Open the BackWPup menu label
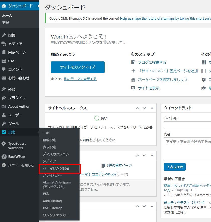This screenshot has height=222, width=211. 17,157
